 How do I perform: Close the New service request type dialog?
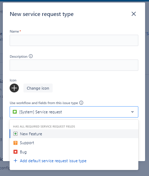pyautogui.click(x=134, y=14)
